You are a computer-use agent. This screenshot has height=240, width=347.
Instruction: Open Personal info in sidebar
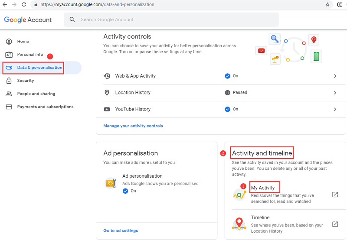tap(30, 55)
